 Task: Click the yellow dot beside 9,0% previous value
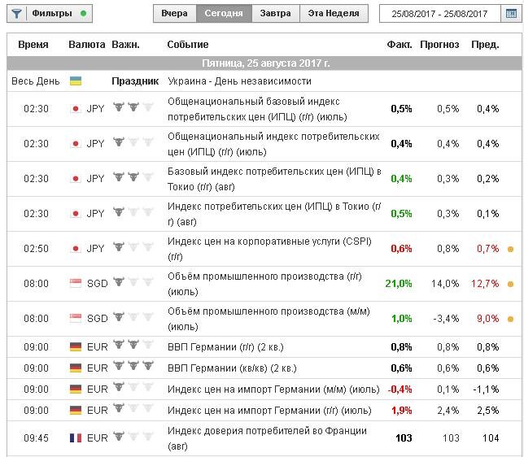pyautogui.click(x=510, y=319)
